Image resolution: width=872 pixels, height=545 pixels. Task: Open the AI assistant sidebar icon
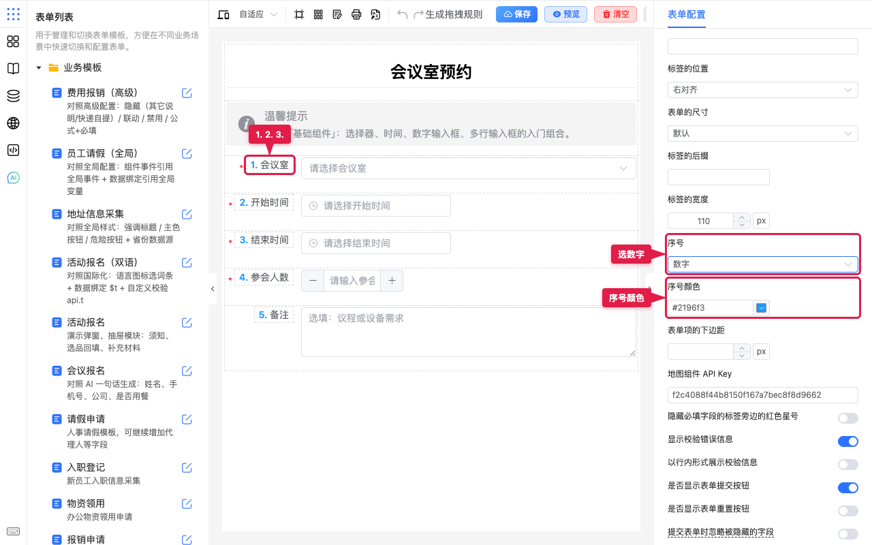coord(13,178)
